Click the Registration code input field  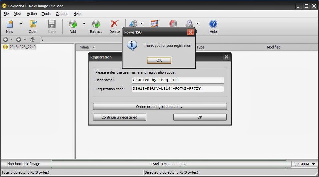point(178,89)
